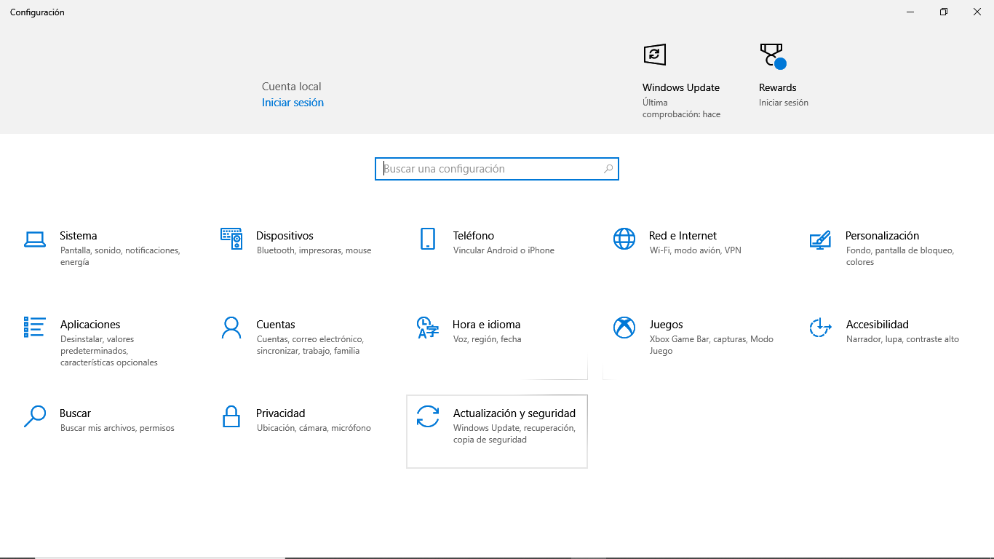Click the 'Cuenta local' label
Screen dimensions: 994x559
pos(291,87)
